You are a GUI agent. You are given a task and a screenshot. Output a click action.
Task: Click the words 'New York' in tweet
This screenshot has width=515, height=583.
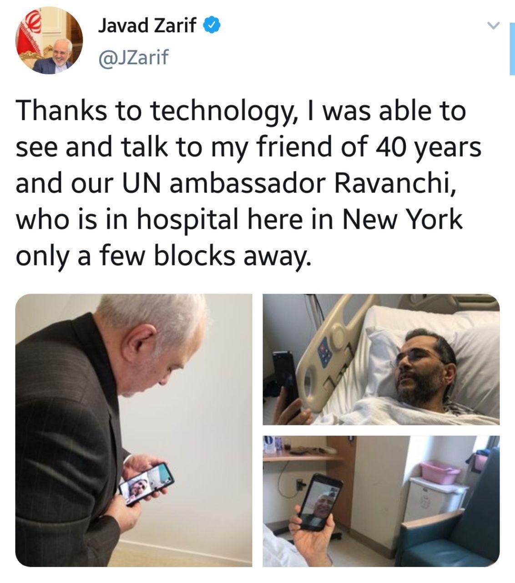(x=402, y=220)
